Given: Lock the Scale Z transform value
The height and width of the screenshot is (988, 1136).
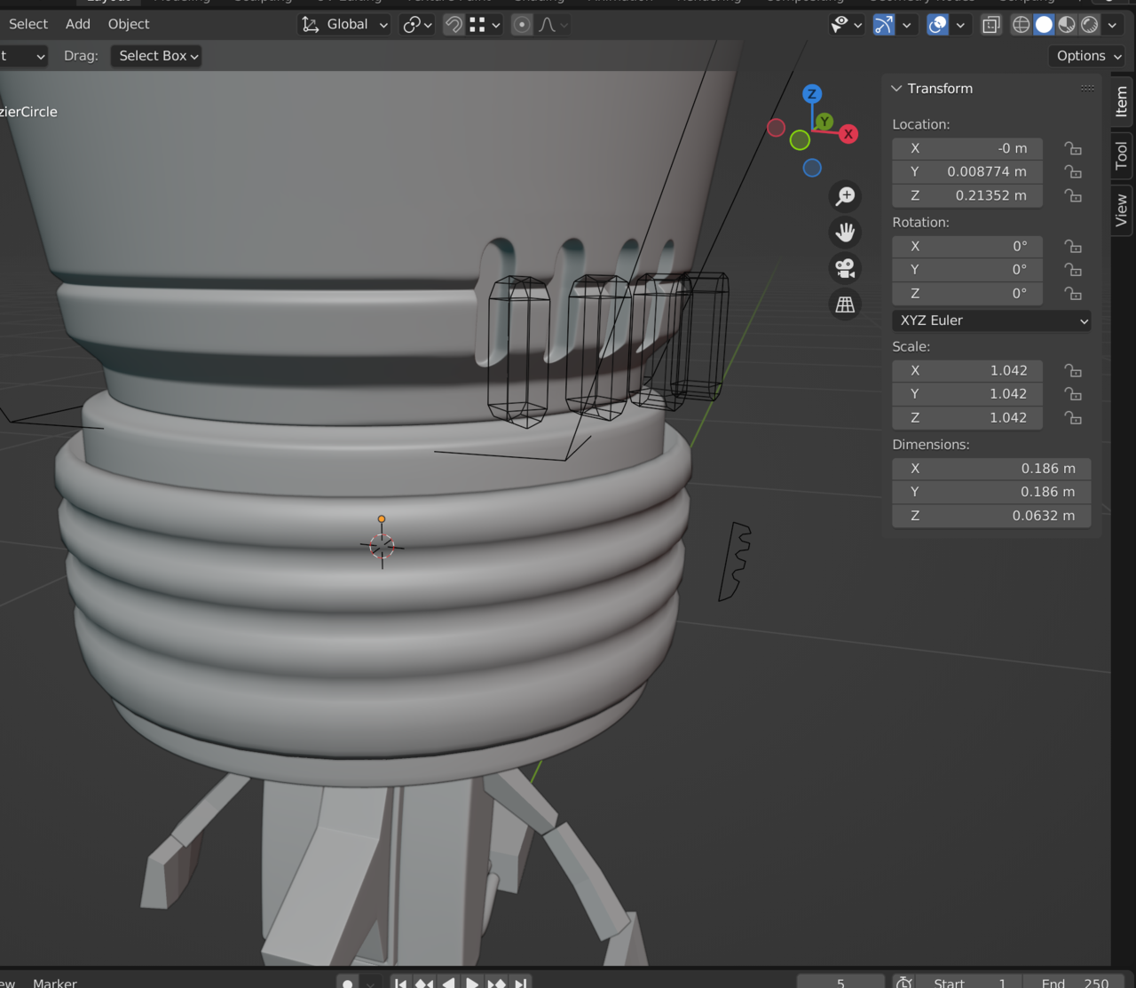Looking at the screenshot, I should point(1072,417).
